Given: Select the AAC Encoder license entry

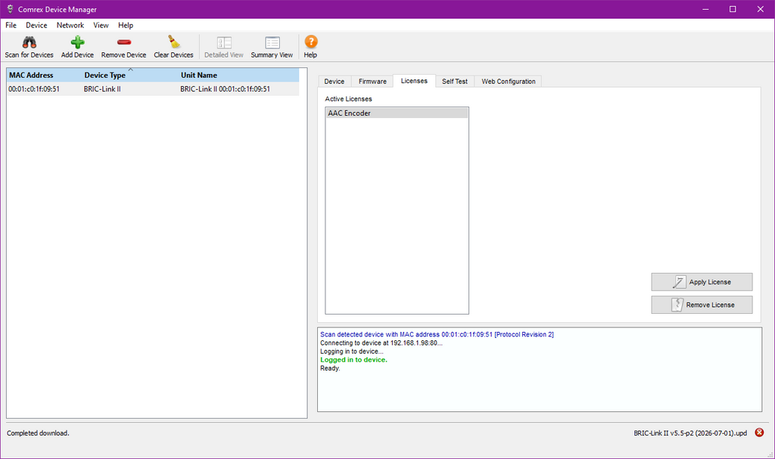Looking at the screenshot, I should pos(397,113).
